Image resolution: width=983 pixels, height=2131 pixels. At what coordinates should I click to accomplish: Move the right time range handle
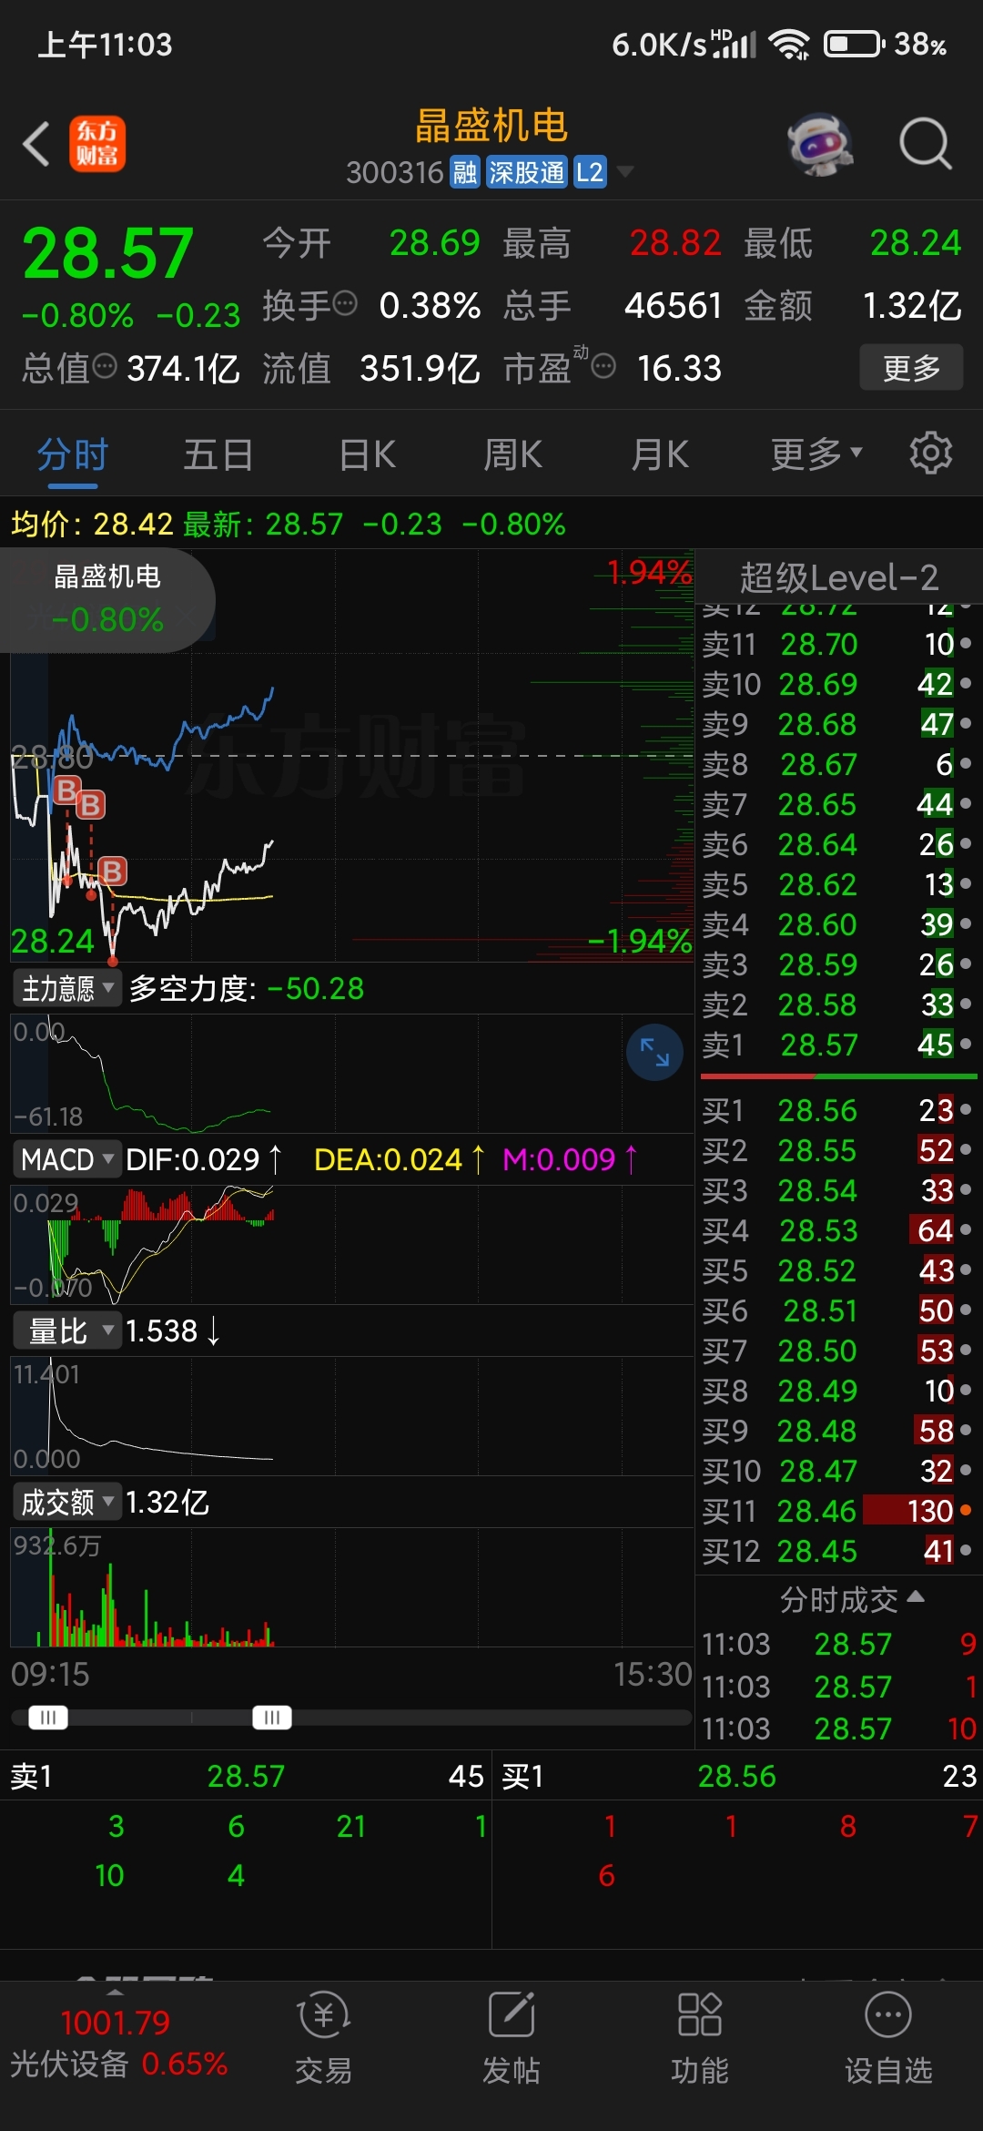[272, 1718]
